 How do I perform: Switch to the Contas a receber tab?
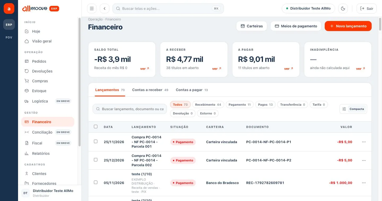tap(150, 90)
